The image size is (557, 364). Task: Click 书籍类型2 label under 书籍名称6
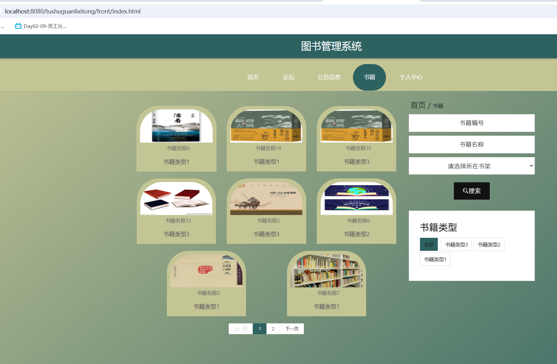356,235
